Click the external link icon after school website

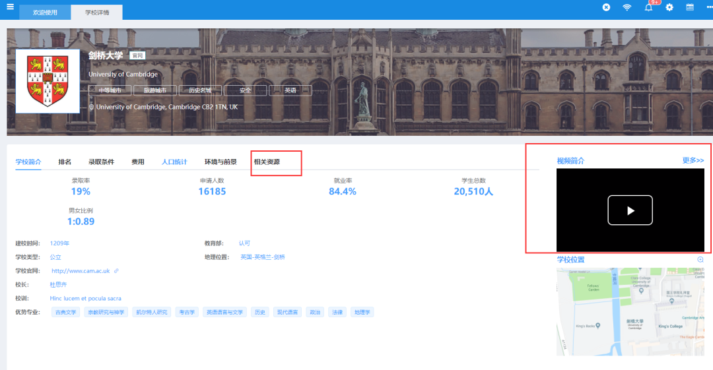pyautogui.click(x=116, y=271)
